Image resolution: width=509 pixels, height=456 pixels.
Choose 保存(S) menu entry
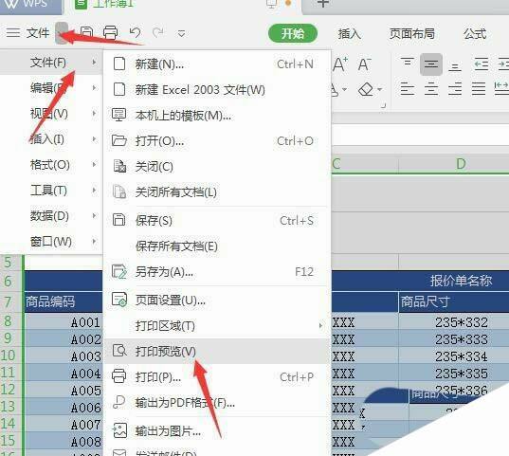(x=217, y=221)
